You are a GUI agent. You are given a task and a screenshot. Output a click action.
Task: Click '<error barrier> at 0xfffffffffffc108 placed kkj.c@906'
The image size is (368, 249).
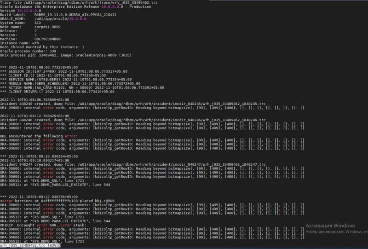click(57, 201)
